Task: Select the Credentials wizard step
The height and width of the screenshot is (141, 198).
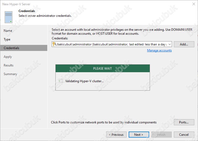Action: [x=24, y=48]
